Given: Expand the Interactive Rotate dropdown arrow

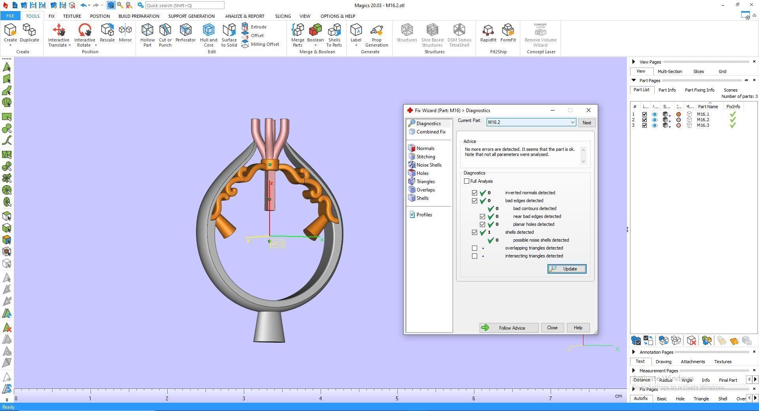Looking at the screenshot, I should (95, 45).
